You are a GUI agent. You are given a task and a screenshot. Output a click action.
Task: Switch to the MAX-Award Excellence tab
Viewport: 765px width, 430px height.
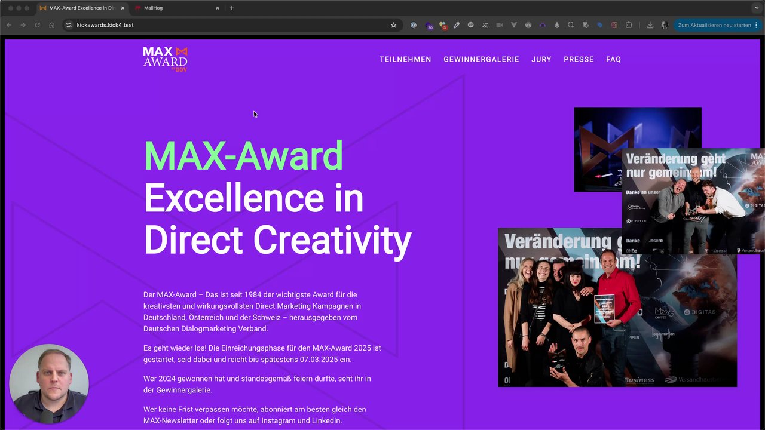click(x=82, y=8)
